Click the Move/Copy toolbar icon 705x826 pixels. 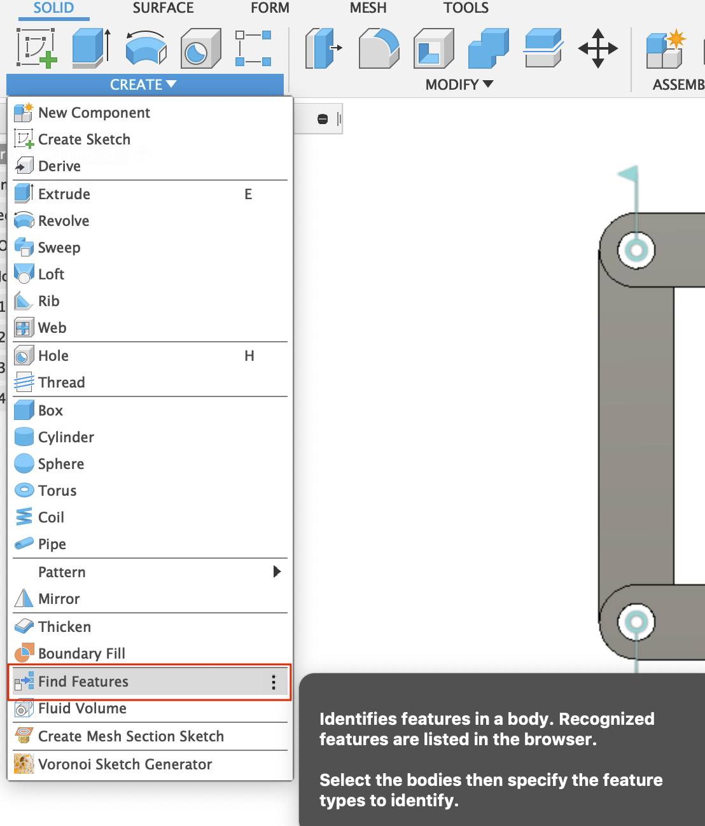point(597,48)
